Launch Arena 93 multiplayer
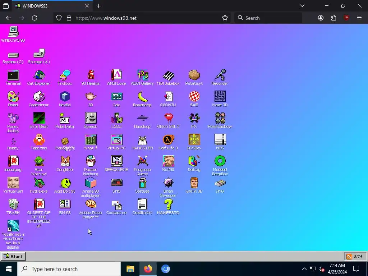Image resolution: width=368 pixels, height=276 pixels. click(x=91, y=188)
